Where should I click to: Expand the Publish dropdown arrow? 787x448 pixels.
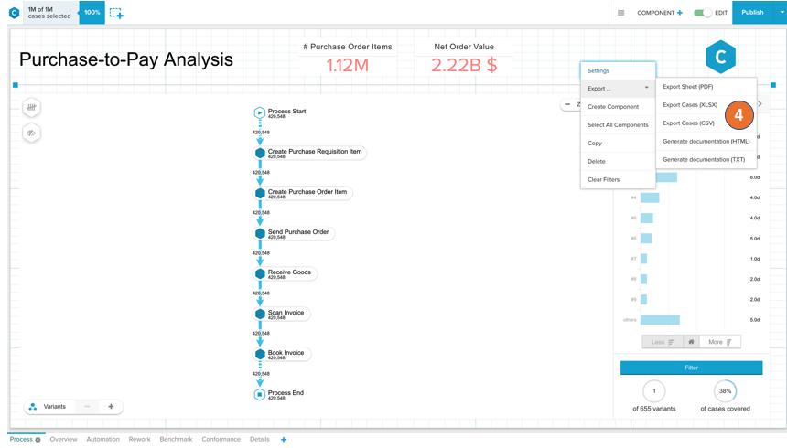tap(781, 13)
